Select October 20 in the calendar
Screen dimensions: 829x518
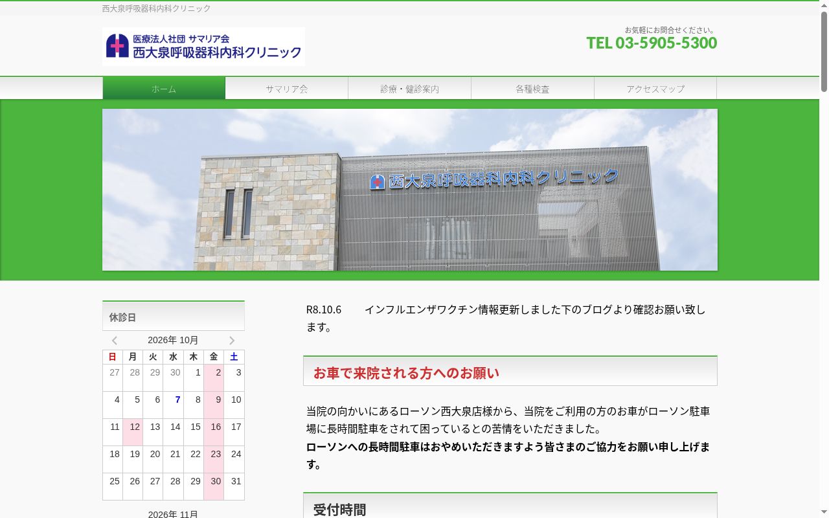[x=153, y=459]
